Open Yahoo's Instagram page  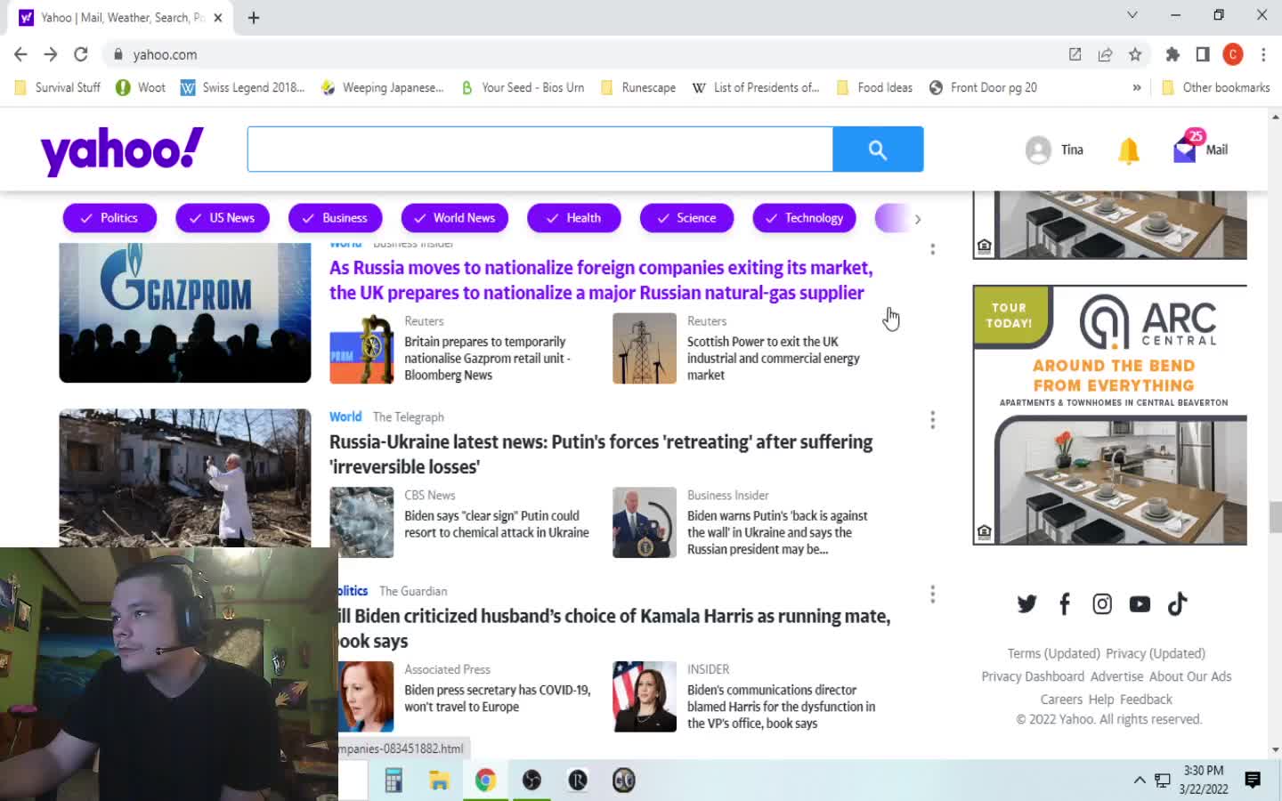click(1102, 604)
